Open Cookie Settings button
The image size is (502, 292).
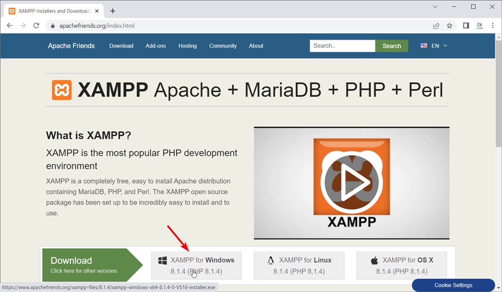[453, 285]
